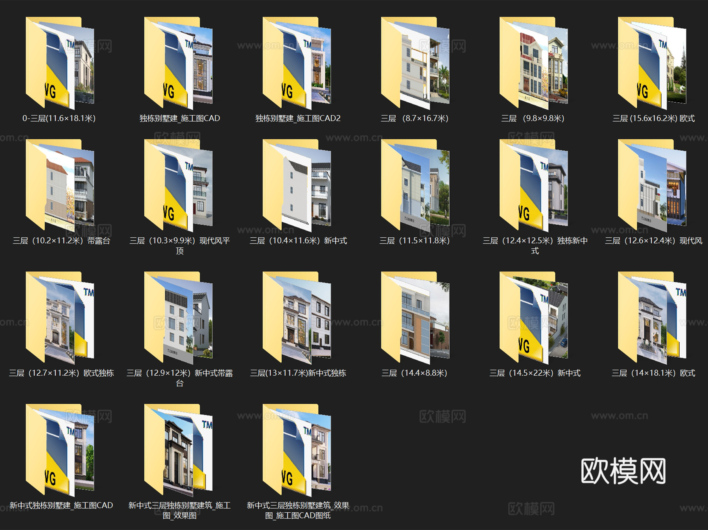Image resolution: width=708 pixels, height=530 pixels.
Task: Open folder icon 三层 (14×18.1米) 欧式
Action: pyautogui.click(x=652, y=318)
